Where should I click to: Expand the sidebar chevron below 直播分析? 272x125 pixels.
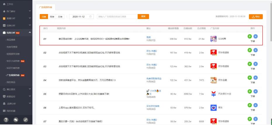30,25
